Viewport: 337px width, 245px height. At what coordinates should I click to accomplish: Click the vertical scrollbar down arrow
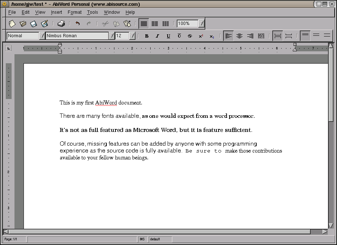[331, 225]
